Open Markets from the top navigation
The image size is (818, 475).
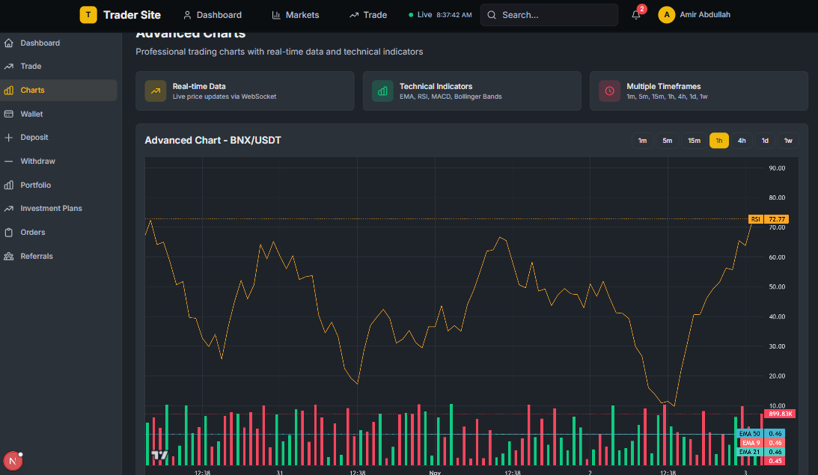point(295,14)
